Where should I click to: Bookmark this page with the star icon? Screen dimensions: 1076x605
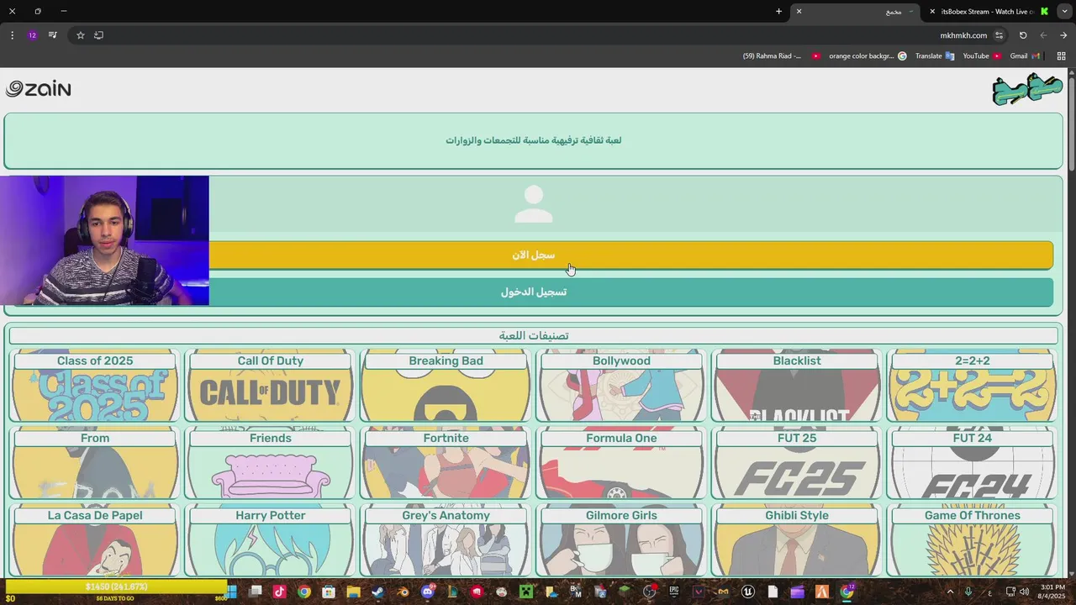click(81, 35)
